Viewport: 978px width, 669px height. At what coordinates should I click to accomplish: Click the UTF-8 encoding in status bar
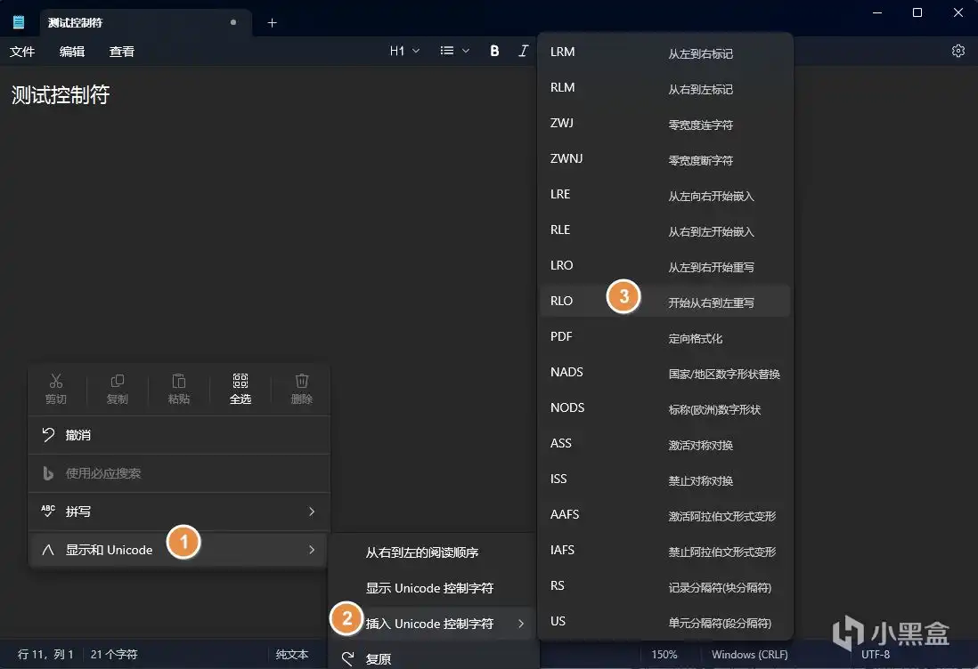tap(875, 655)
